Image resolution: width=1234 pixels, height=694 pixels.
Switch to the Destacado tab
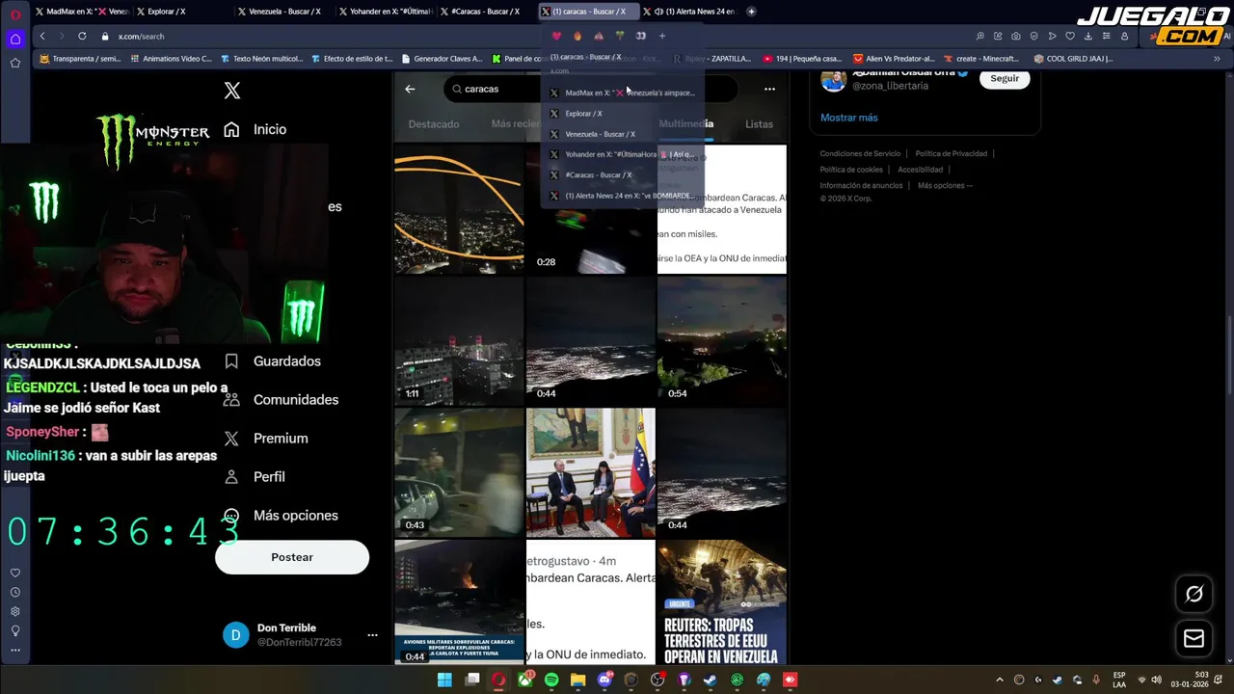(x=434, y=124)
